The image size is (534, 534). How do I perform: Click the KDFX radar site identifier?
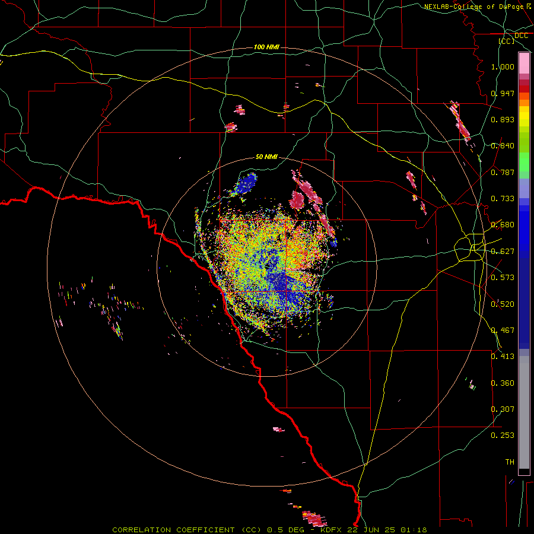[331, 530]
